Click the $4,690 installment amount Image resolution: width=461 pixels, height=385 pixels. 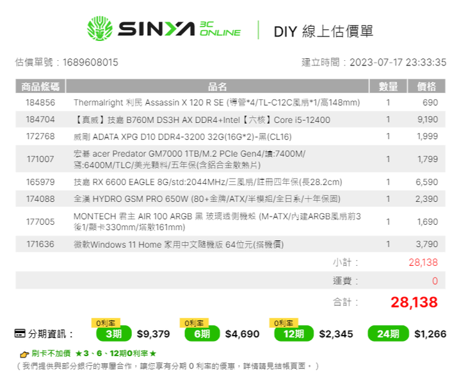click(x=242, y=334)
